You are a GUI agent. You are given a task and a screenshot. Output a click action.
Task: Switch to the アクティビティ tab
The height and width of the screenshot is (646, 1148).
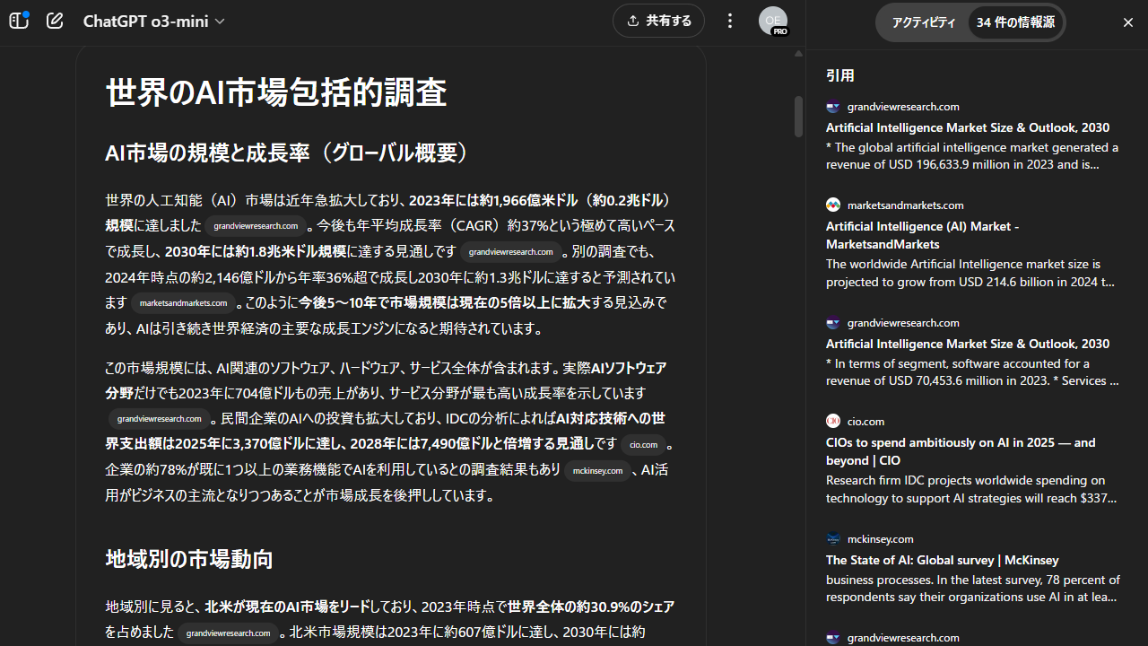923,22
